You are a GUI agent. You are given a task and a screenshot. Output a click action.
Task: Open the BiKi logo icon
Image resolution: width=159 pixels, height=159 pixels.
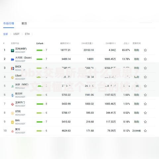click(x=12, y=122)
